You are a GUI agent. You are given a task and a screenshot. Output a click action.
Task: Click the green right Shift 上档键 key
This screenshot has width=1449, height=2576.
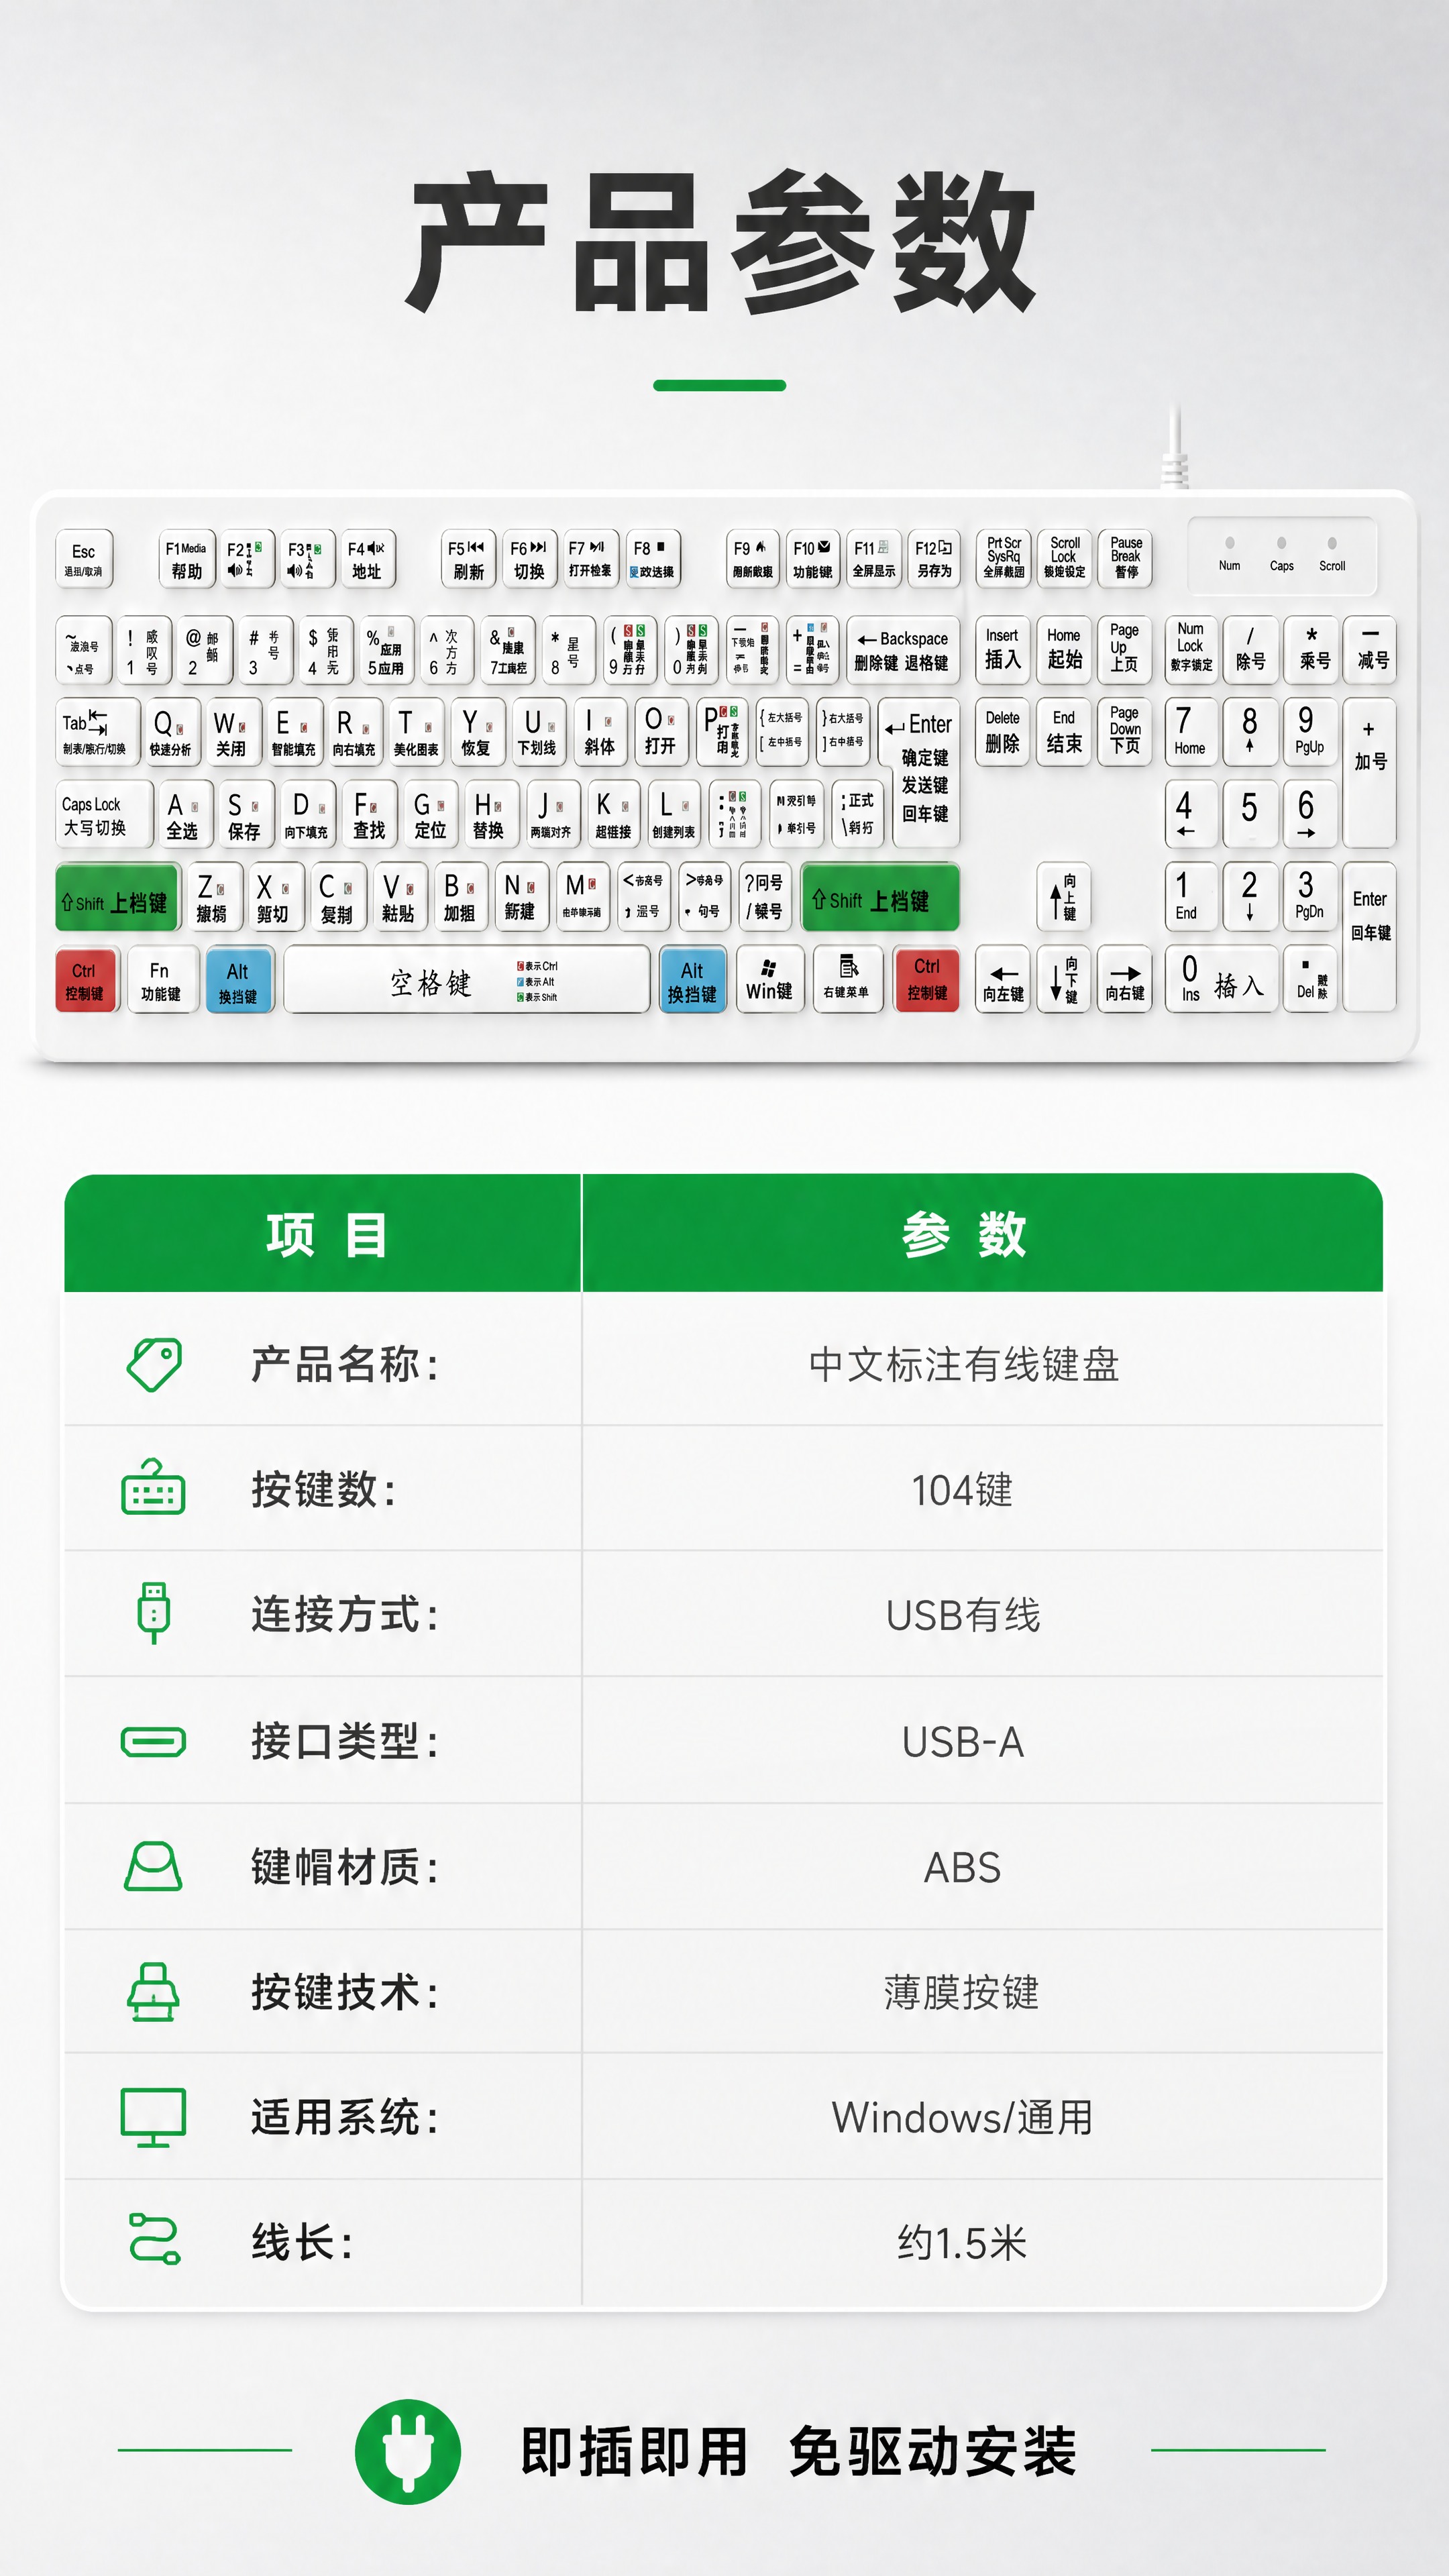tap(880, 897)
